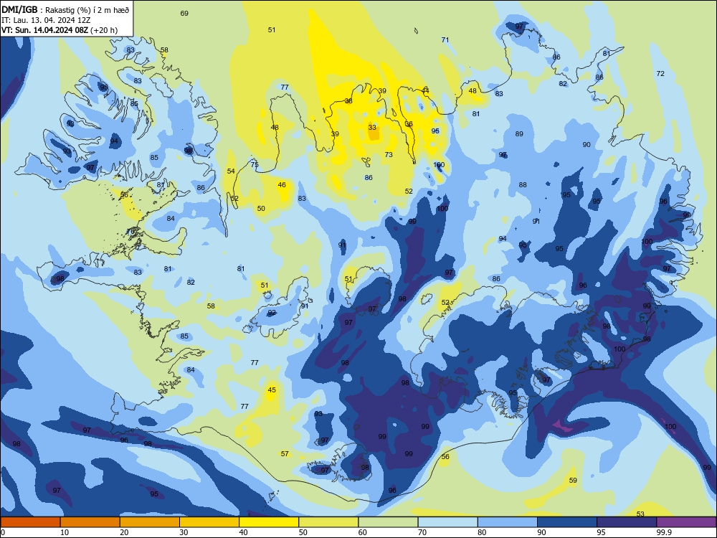Click the dark blue 90–95 legend swatch
This screenshot has width=717, height=538.
click(567, 522)
